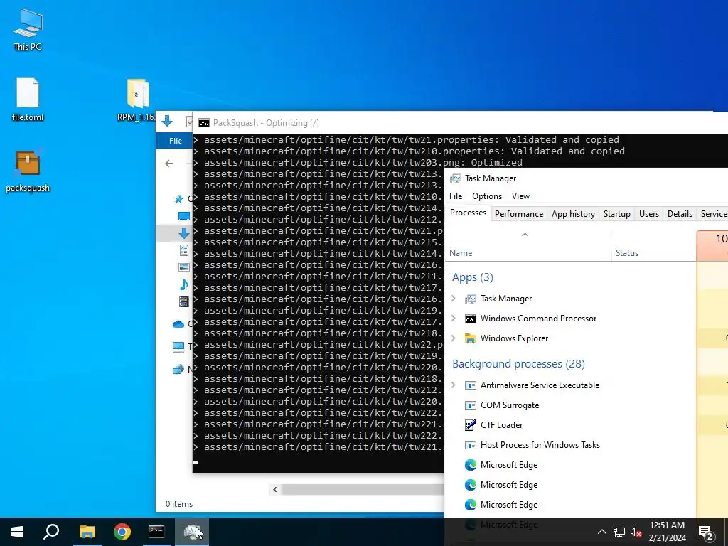Expand the Windows Explorer process row

[x=454, y=338]
